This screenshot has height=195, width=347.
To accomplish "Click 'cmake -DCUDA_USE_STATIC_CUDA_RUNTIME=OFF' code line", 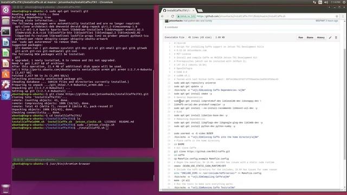I will 200,166.
